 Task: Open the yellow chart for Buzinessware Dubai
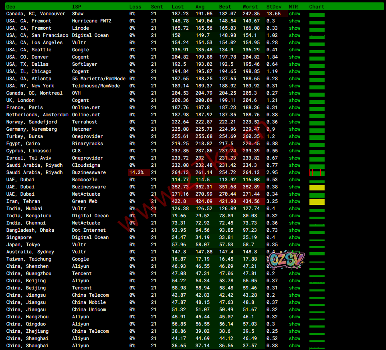[317, 188]
